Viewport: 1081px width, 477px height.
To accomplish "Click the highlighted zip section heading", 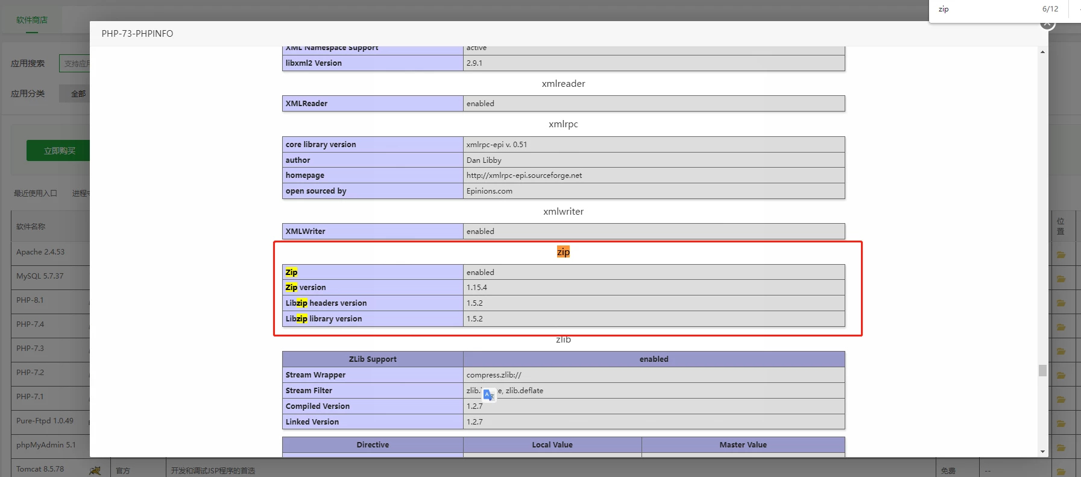I will [x=563, y=252].
